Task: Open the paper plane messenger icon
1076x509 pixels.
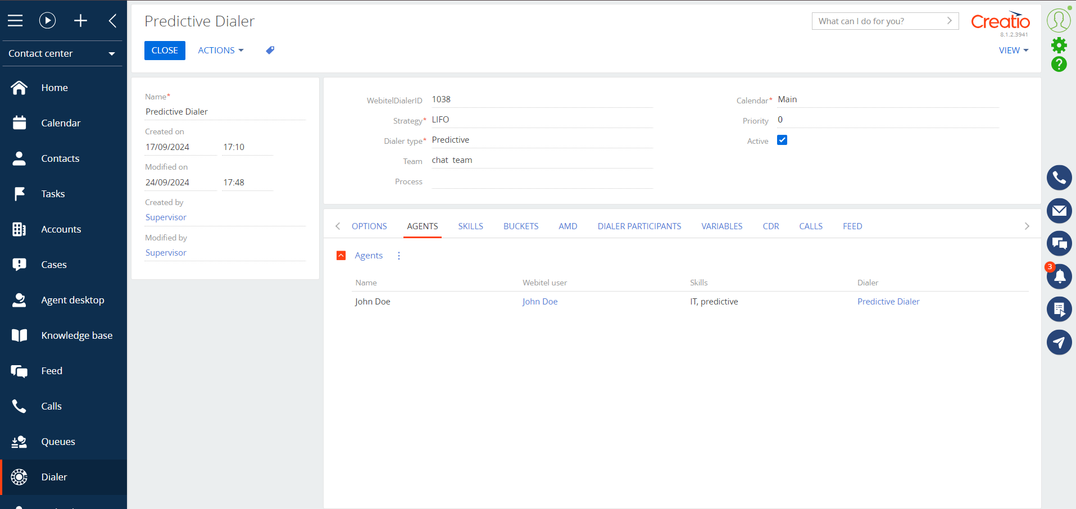Action: (x=1059, y=342)
